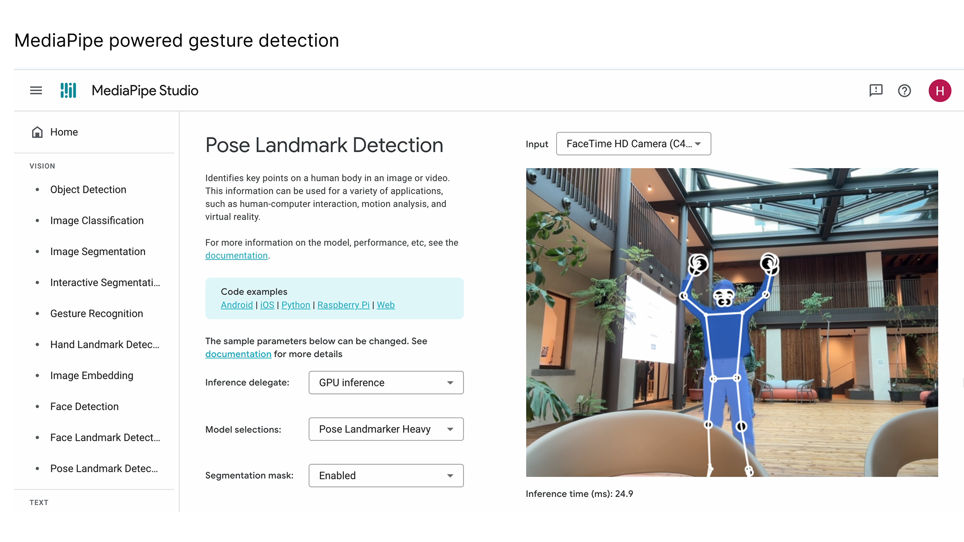The image size is (964, 542).
Task: Expand the Model selections dropdown
Action: (x=386, y=429)
